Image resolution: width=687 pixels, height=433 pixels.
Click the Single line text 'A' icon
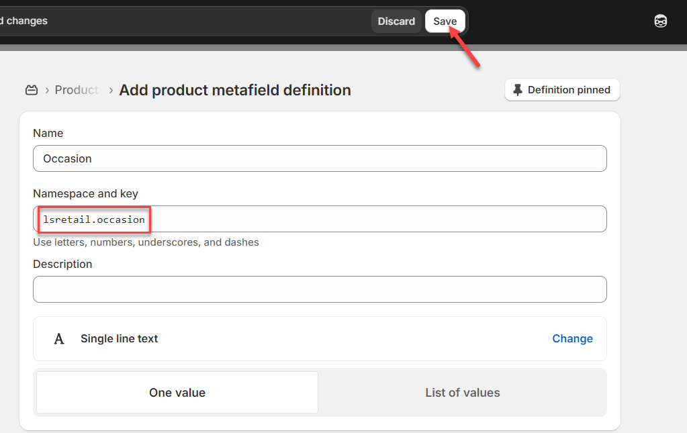59,339
